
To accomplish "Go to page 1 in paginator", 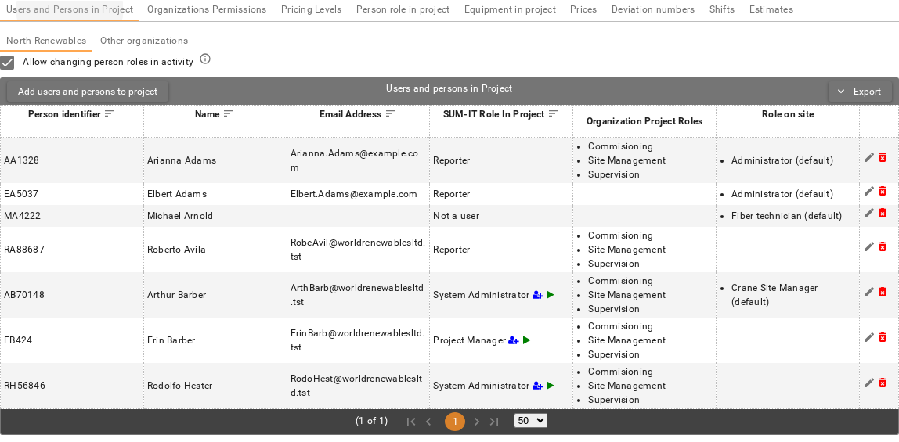I will 455,422.
